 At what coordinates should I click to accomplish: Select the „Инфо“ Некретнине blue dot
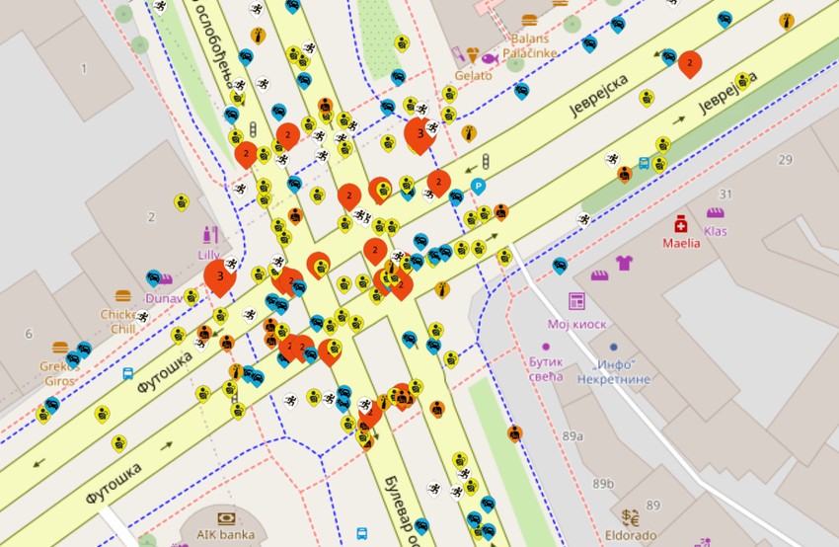(x=614, y=347)
